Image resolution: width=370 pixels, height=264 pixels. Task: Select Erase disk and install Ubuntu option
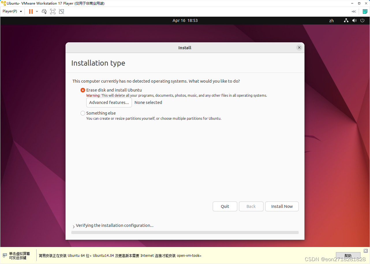point(83,90)
